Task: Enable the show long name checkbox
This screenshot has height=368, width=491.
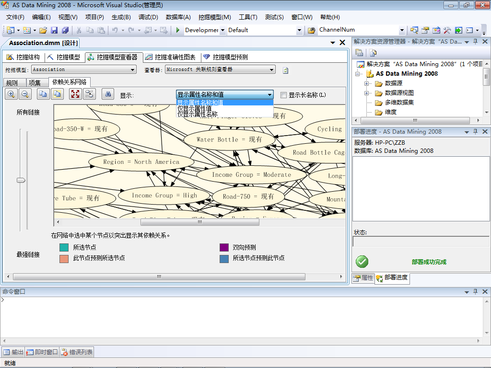Action: click(283, 95)
